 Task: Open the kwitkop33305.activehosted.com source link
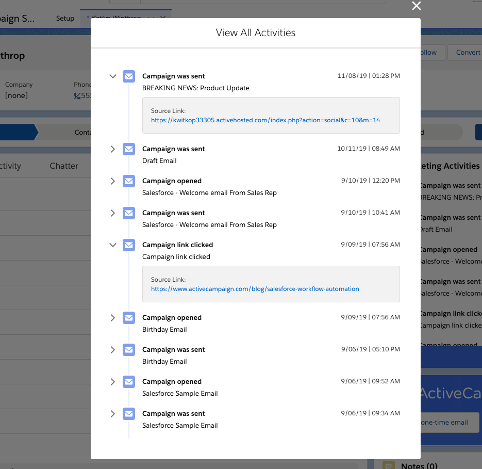[x=265, y=120]
